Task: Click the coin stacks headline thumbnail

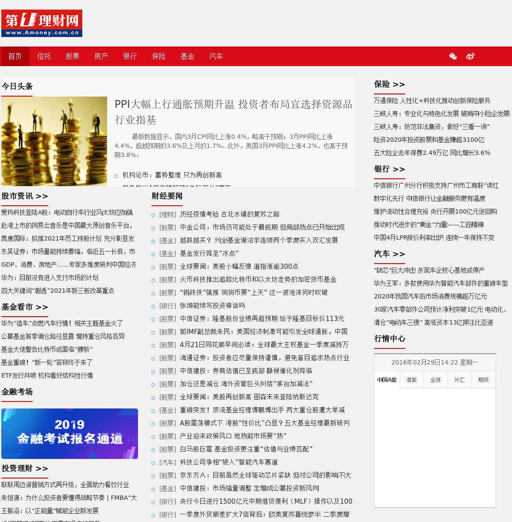Action: 54,141
